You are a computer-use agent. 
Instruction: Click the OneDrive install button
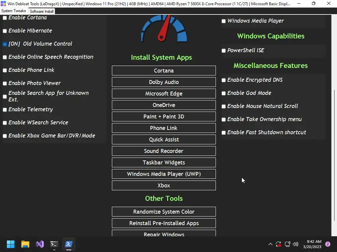(164, 105)
